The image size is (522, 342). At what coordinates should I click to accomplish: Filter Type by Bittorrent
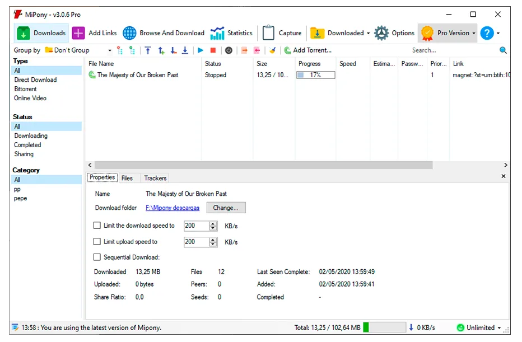[25, 89]
